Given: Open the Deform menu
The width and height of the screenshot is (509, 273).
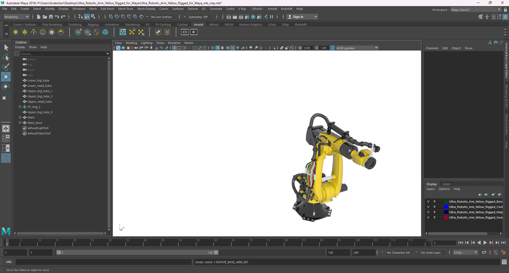Looking at the screenshot, I should [193, 9].
